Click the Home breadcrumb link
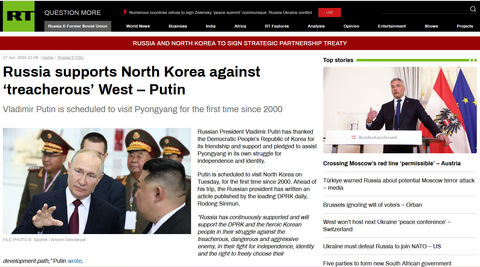 click(48, 58)
